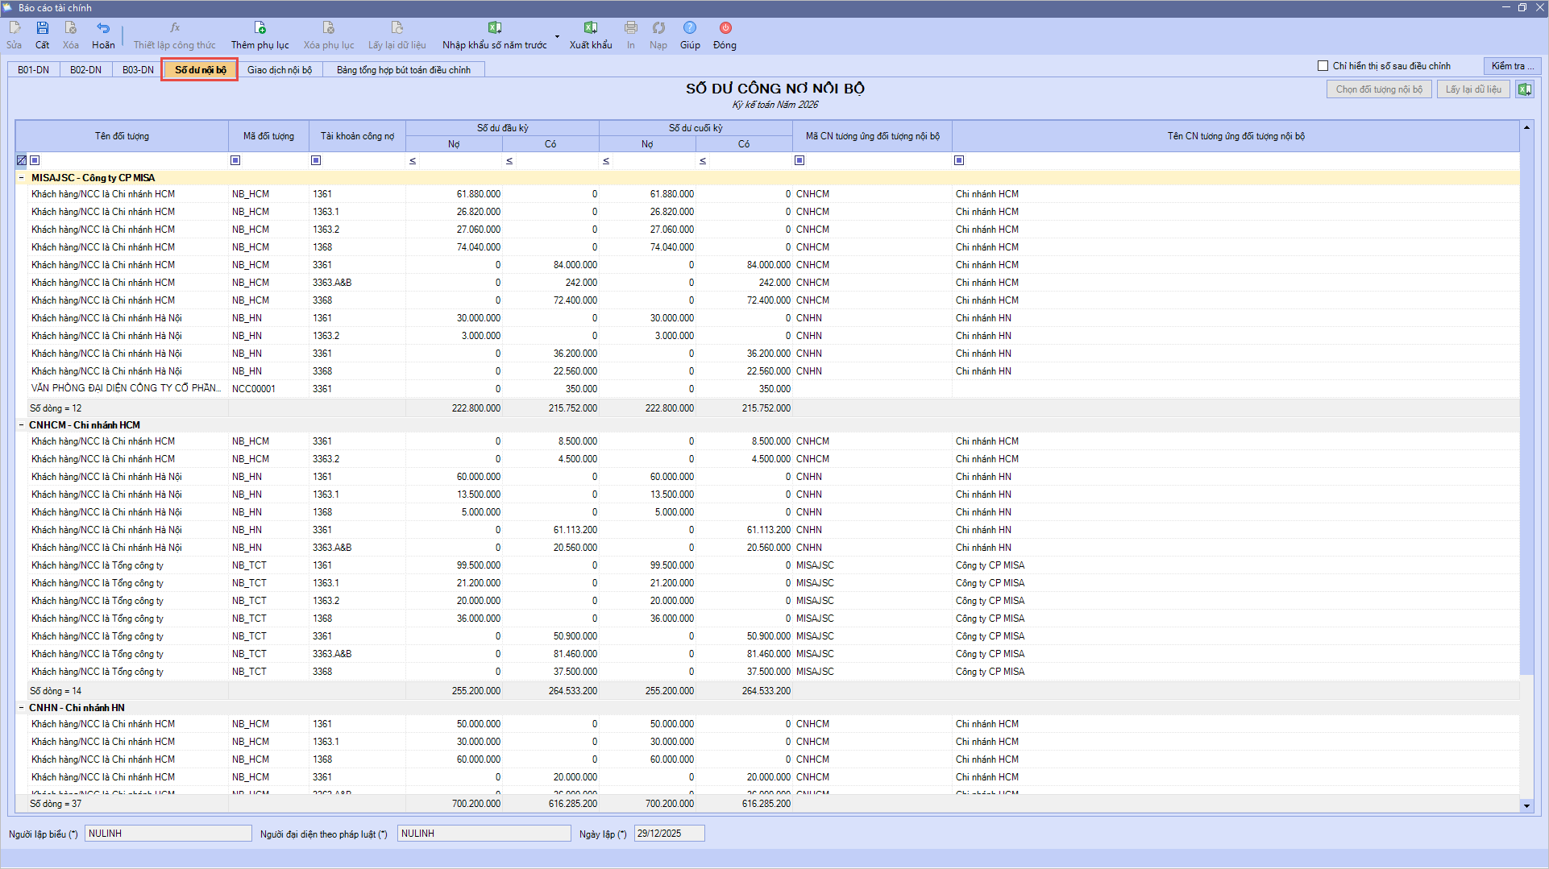Collapse the CNHCM - Chi nhánh HCM group

click(x=22, y=425)
